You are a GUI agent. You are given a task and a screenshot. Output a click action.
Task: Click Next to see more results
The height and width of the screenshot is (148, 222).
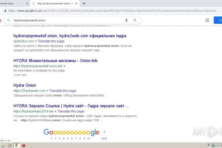(x=104, y=138)
